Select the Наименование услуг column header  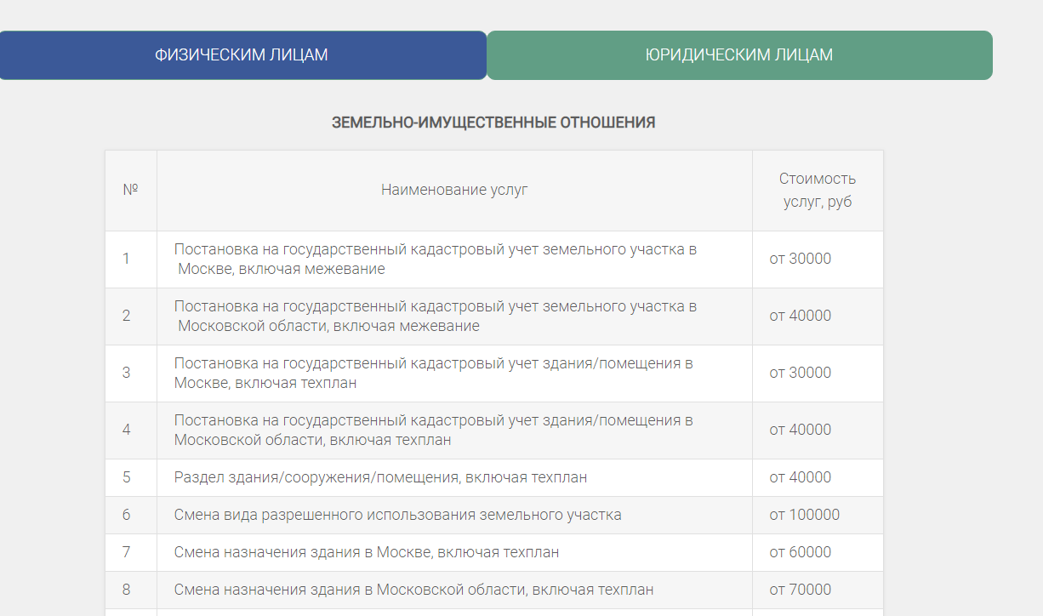coord(454,190)
